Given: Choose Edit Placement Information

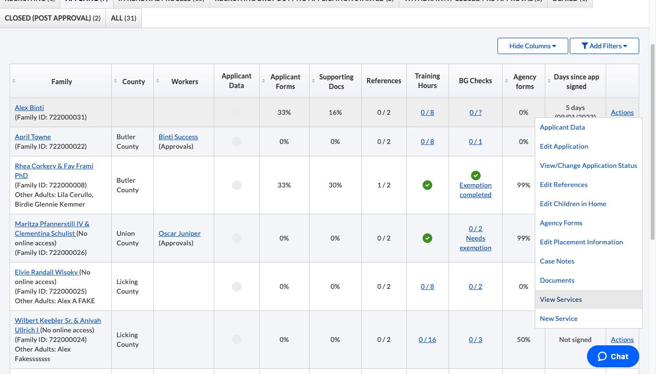Looking at the screenshot, I should pyautogui.click(x=588, y=242).
